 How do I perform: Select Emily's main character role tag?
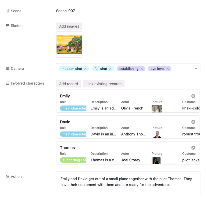pos(73,108)
